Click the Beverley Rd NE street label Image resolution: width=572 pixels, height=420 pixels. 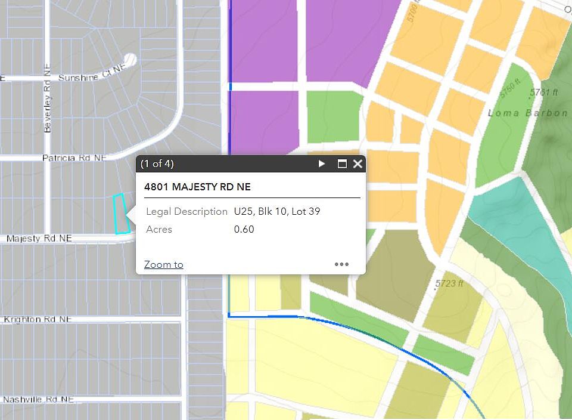tap(47, 98)
